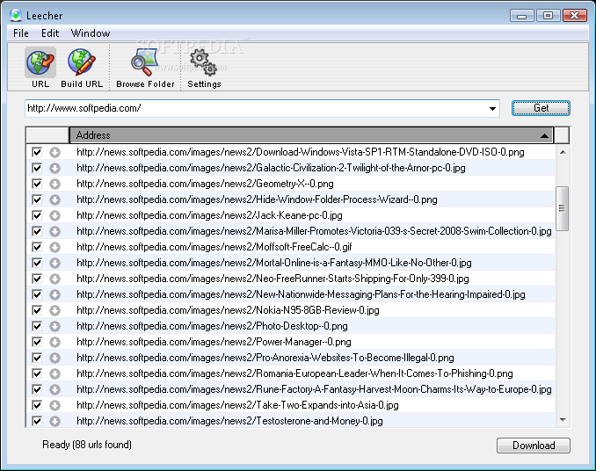Toggle Address column sort arrow
This screenshot has width=596, height=471.
[x=544, y=135]
